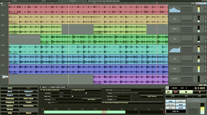Click the Auto-Detect button
The width and height of the screenshot is (207, 115).
point(92,99)
